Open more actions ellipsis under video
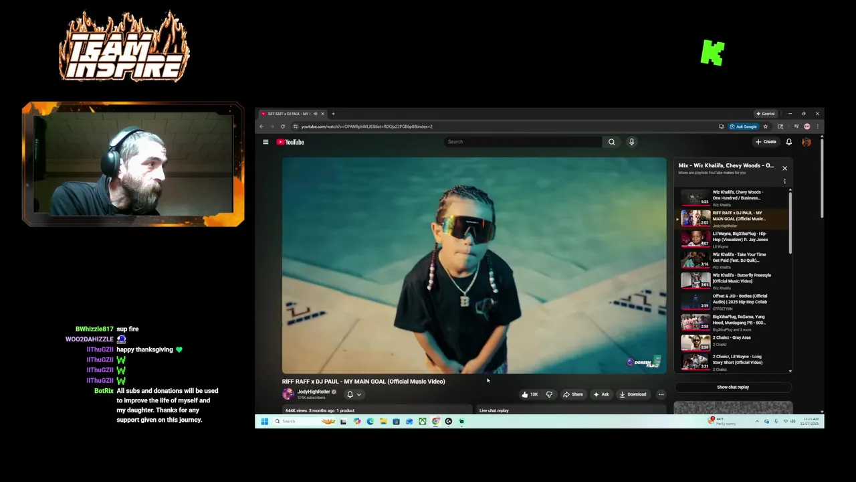The width and height of the screenshot is (856, 482). pyautogui.click(x=661, y=394)
